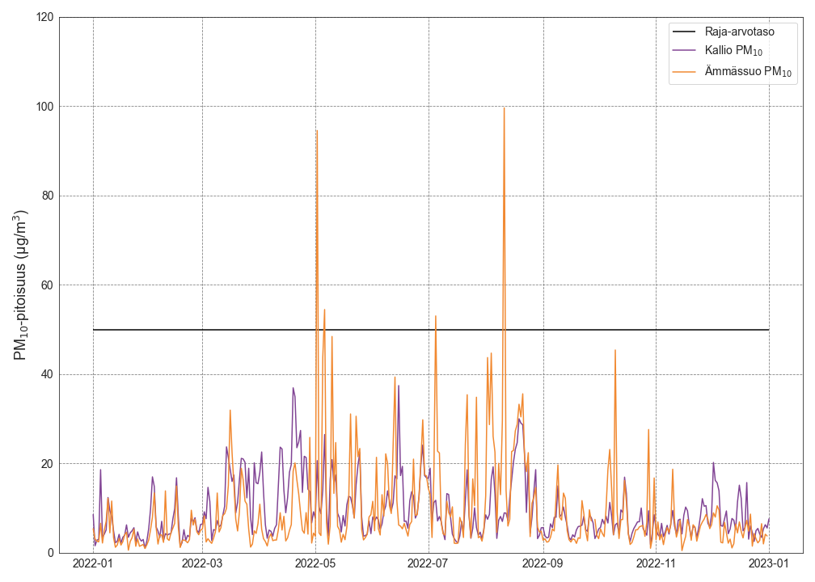Select the Ämmässuo PM10 legend label
The width and height of the screenshot is (815, 582).
(x=748, y=72)
